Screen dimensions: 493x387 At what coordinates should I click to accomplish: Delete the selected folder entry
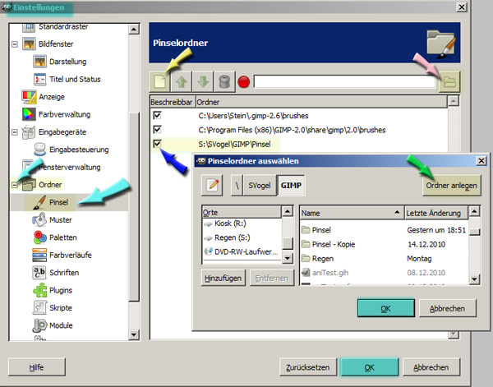(x=224, y=82)
